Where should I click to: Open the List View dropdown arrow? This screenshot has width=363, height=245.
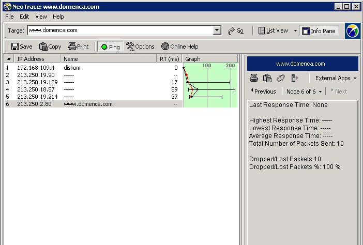pyautogui.click(x=295, y=30)
